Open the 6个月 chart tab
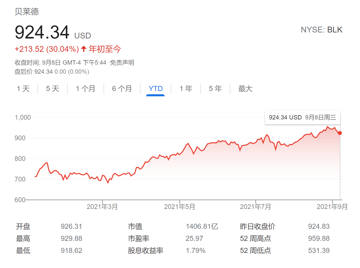The height and width of the screenshot is (268, 360). (122, 89)
